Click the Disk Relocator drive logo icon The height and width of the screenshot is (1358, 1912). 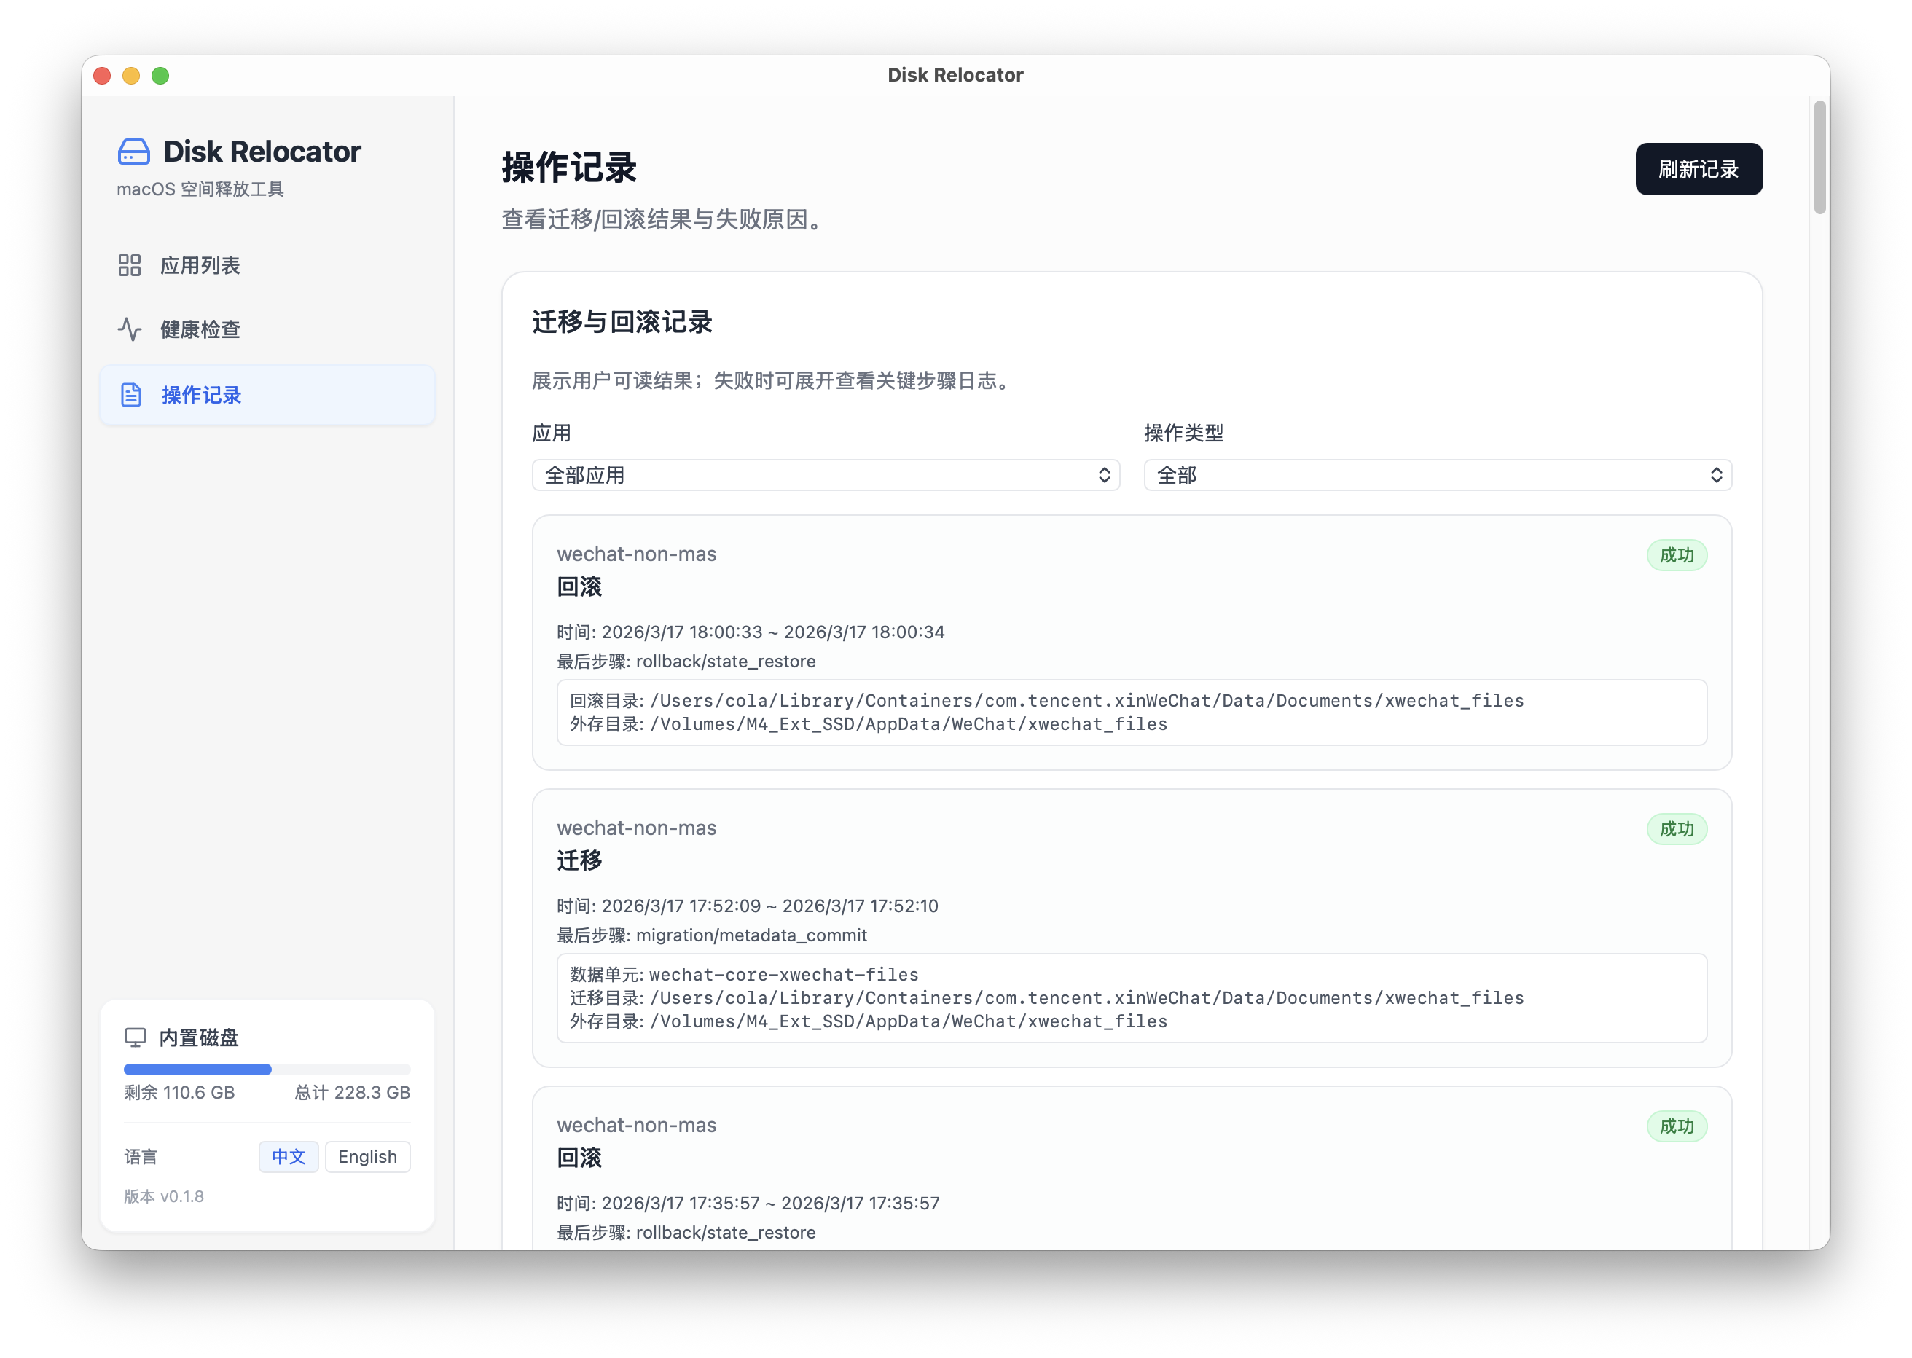click(x=134, y=152)
